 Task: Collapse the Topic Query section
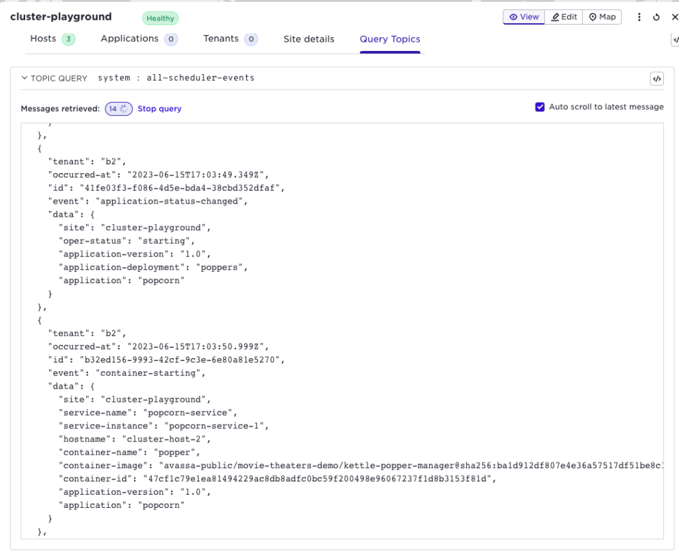[25, 78]
